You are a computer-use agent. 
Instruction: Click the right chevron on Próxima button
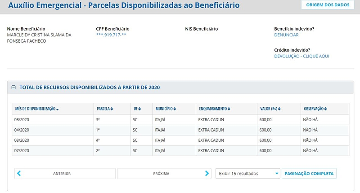[x=207, y=173]
